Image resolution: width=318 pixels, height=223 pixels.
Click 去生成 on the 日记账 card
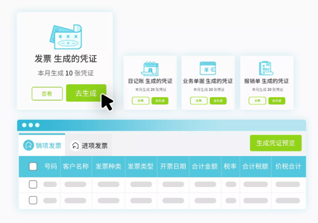(160, 101)
